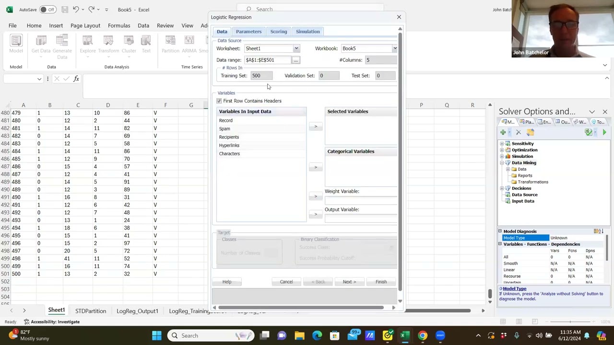Image resolution: width=614 pixels, height=345 pixels.
Task: Collapse the Model Diagnosis section
Action: 500,231
